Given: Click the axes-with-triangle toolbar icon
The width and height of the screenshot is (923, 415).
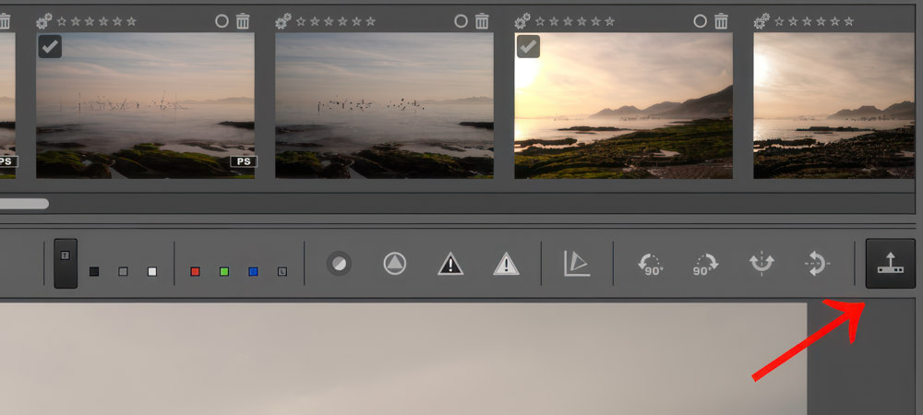Looking at the screenshot, I should click(x=576, y=264).
